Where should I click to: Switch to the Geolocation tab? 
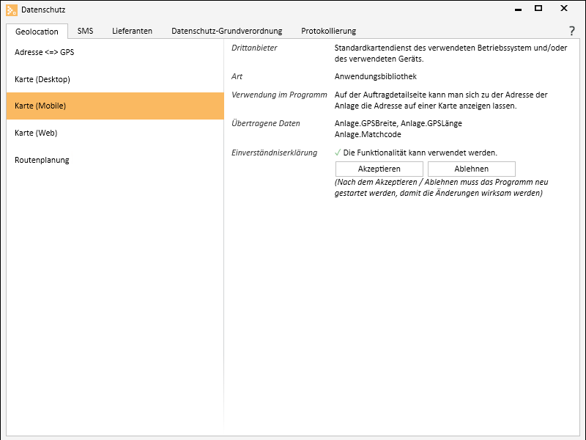[37, 32]
